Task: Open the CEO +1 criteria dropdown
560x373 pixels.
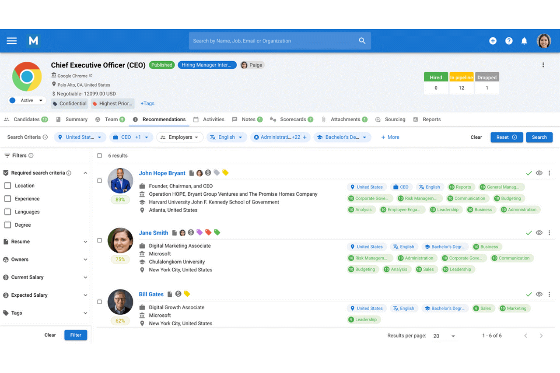Action: point(131,137)
